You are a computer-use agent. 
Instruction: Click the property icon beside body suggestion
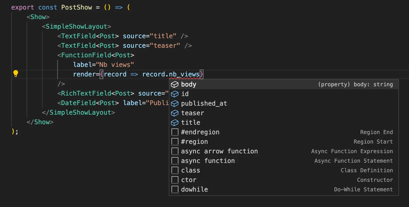pyautogui.click(x=175, y=84)
